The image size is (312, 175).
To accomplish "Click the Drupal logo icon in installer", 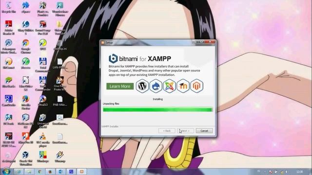I will pyautogui.click(x=156, y=86).
